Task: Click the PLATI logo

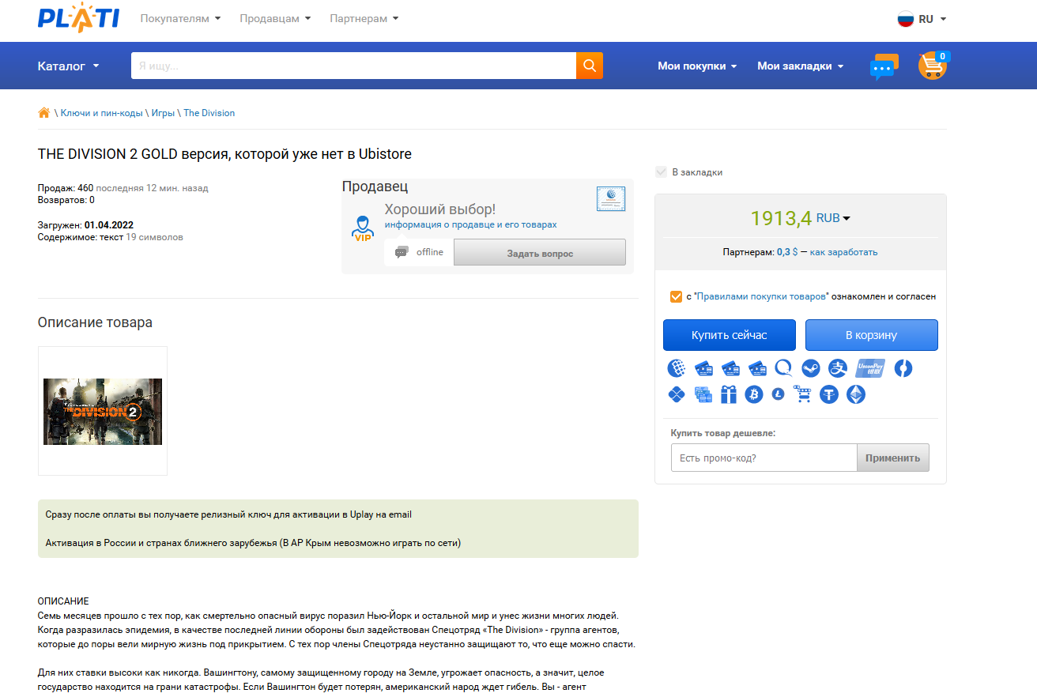Action: point(78,18)
